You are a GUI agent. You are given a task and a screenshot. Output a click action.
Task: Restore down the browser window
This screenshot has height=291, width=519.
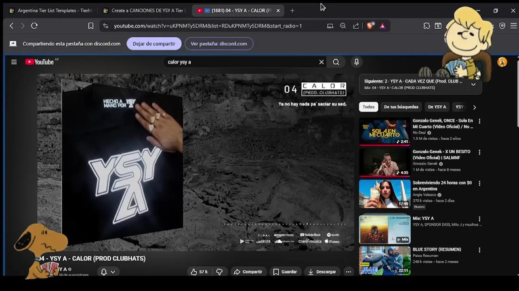(495, 11)
